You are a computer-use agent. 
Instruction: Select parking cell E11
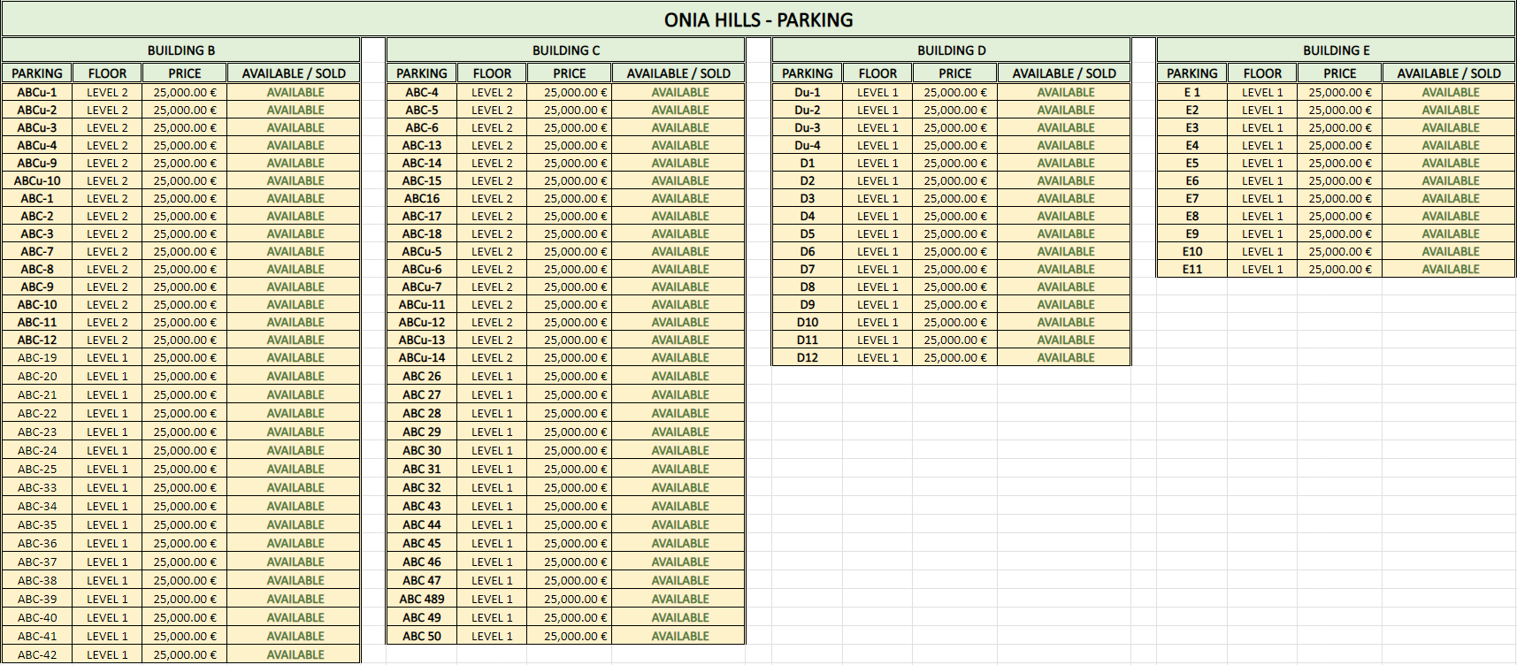coord(1192,269)
